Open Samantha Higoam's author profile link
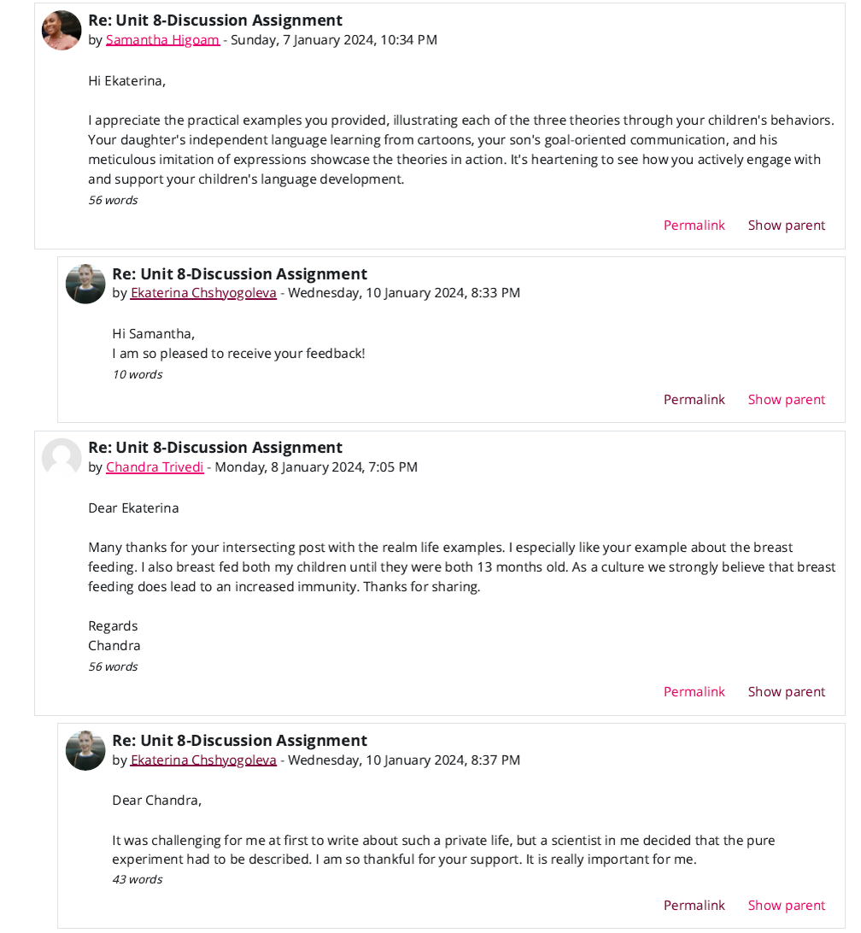The image size is (861, 933). pos(162,40)
